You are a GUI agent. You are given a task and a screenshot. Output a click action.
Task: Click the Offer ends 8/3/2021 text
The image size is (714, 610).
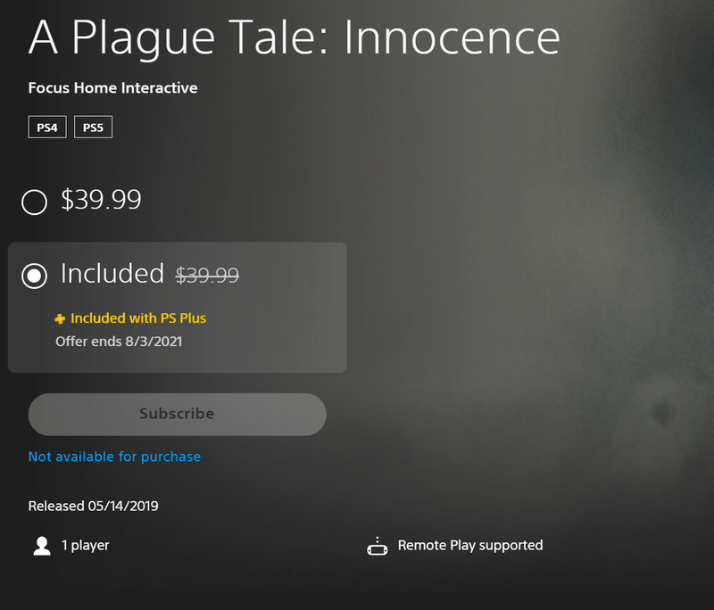[119, 342]
